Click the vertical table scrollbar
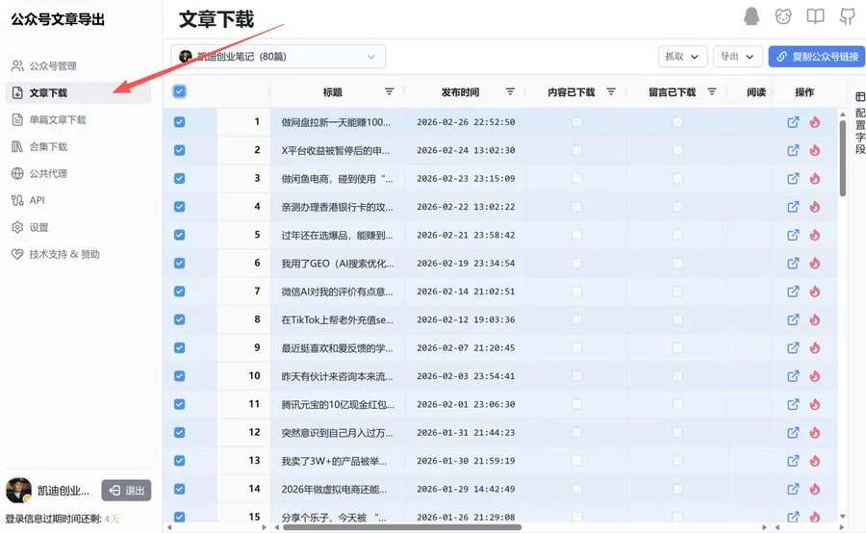The width and height of the screenshot is (866, 533). click(842, 158)
